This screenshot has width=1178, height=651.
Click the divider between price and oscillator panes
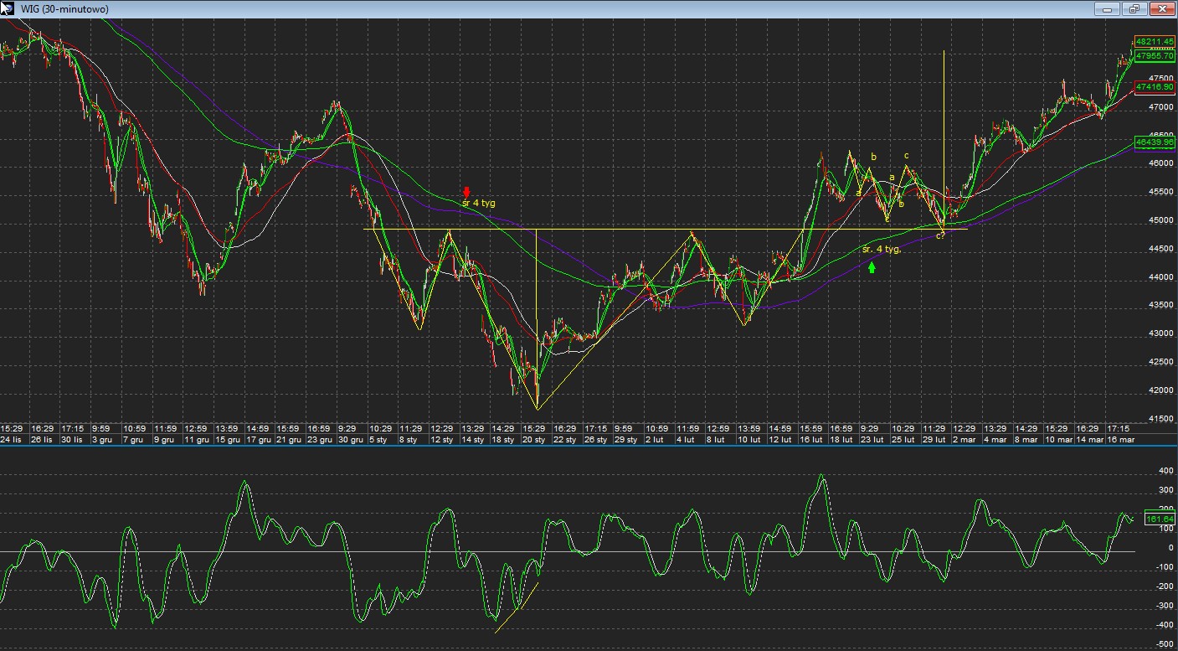[586, 447]
